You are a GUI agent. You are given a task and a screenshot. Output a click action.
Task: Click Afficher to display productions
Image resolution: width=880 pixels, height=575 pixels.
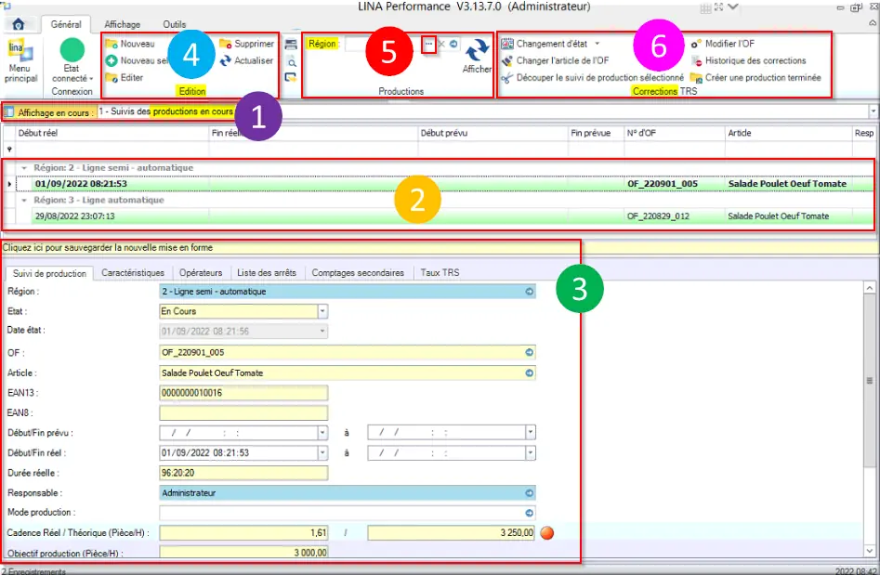[477, 56]
